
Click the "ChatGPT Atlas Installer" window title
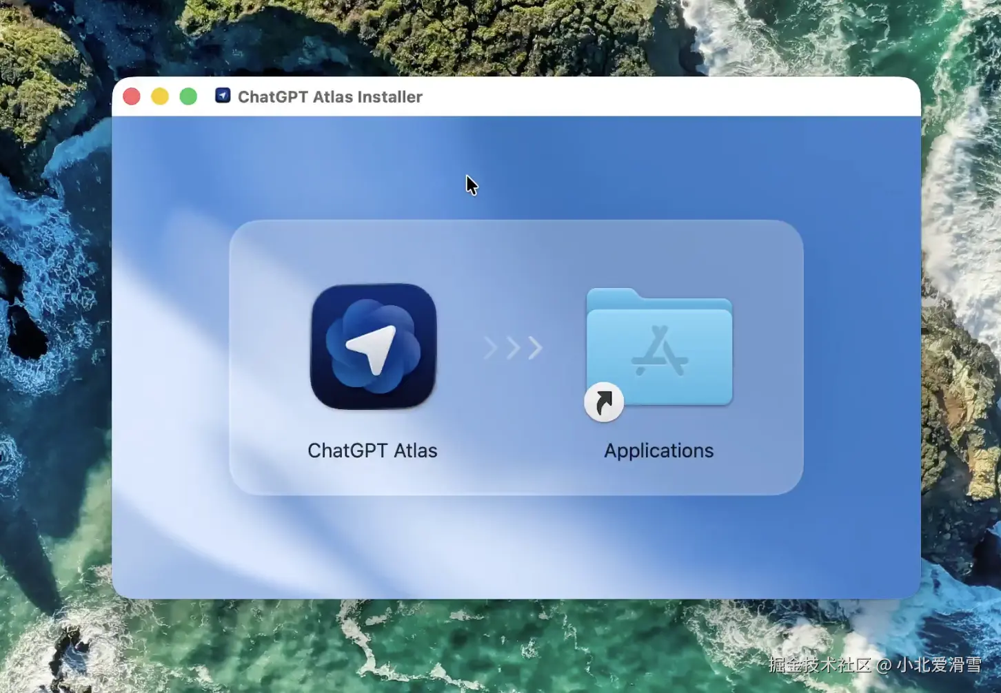(x=330, y=96)
